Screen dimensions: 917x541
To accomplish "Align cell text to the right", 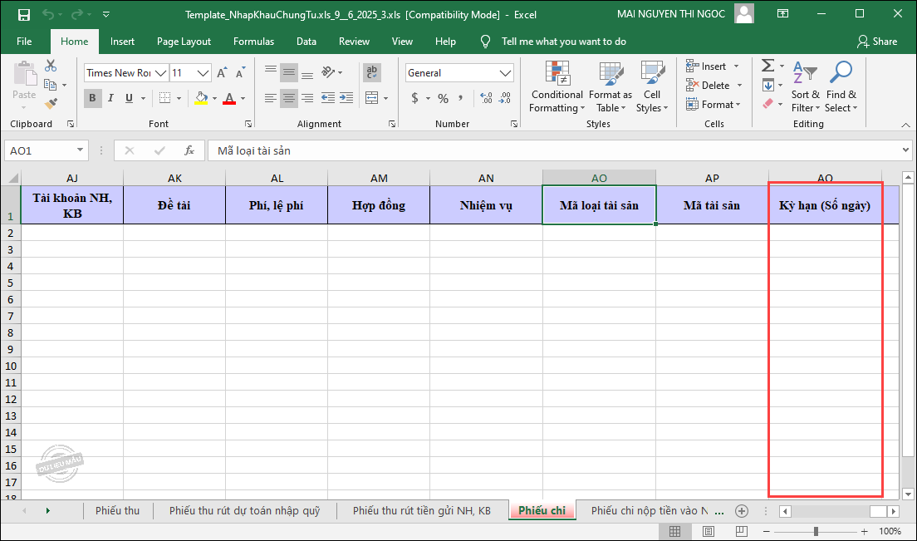I will 307,98.
